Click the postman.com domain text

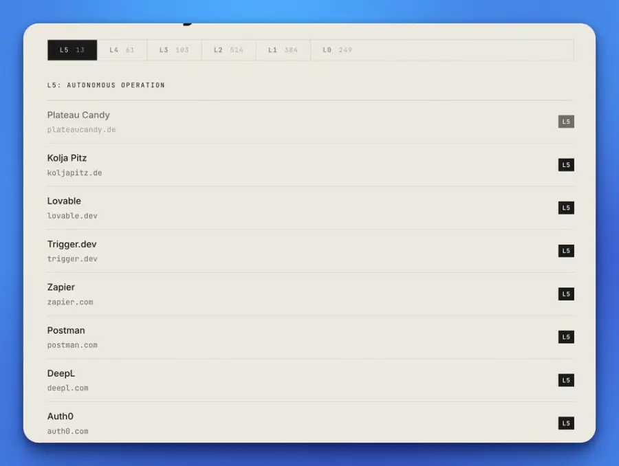[x=72, y=345]
